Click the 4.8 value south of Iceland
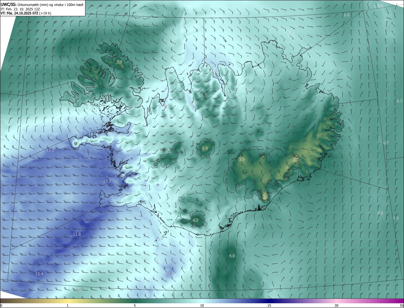Viewport: 404px width, 308px height. (x=232, y=256)
